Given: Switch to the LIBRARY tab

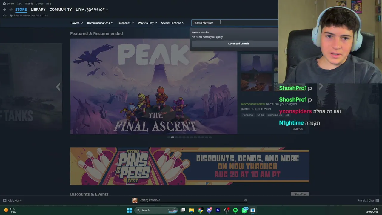Looking at the screenshot, I should [38, 10].
